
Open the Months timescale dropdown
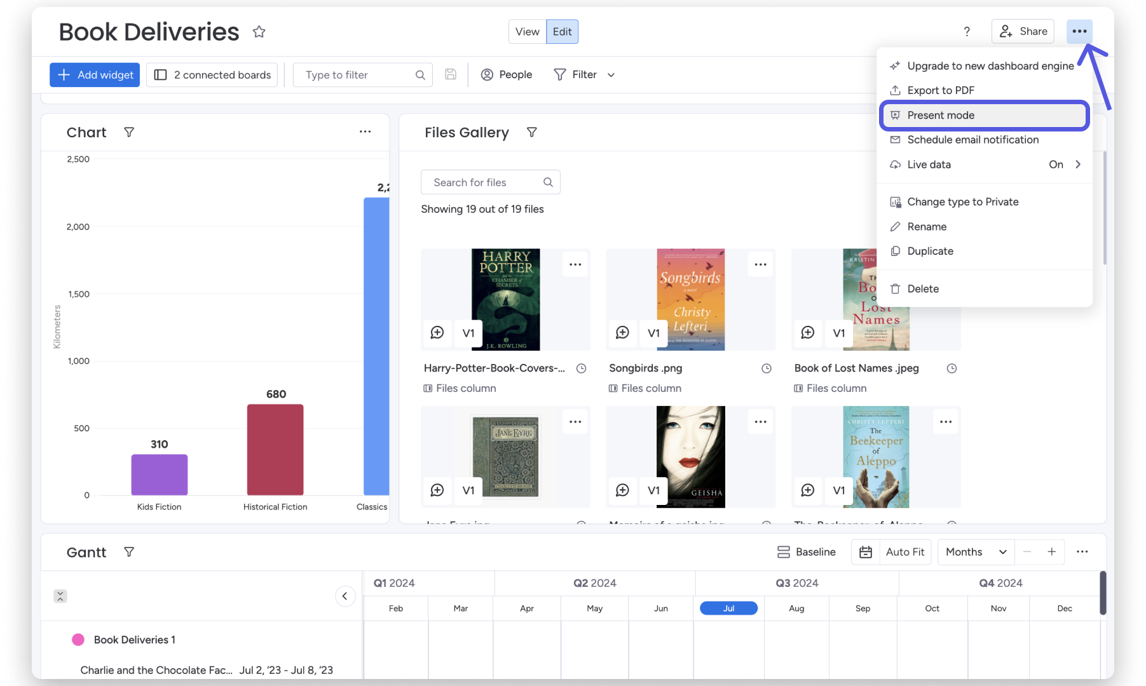[x=976, y=552]
